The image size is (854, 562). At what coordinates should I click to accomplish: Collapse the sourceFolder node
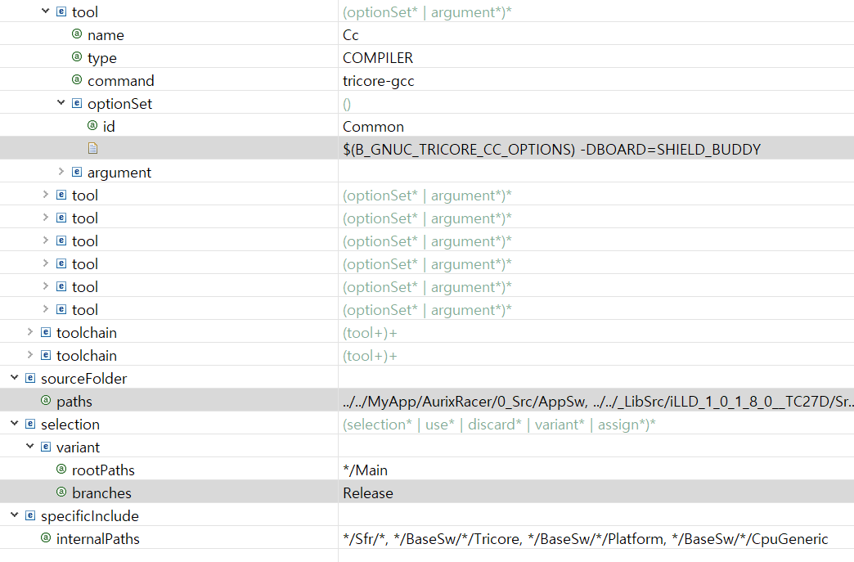15,377
